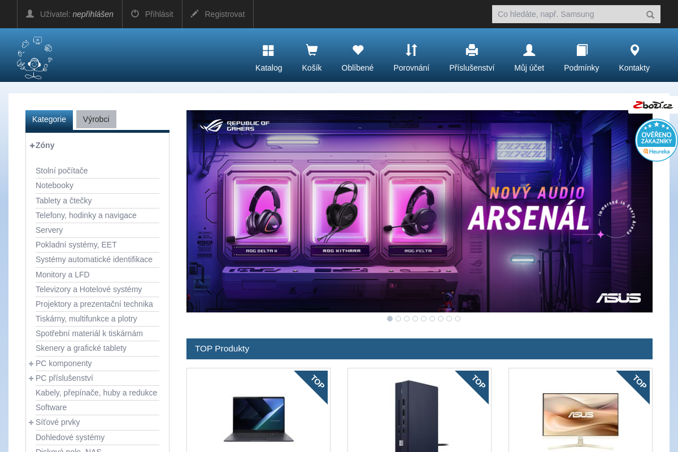Select the fourth banner slide dot
The height and width of the screenshot is (452, 678).
[x=415, y=319]
